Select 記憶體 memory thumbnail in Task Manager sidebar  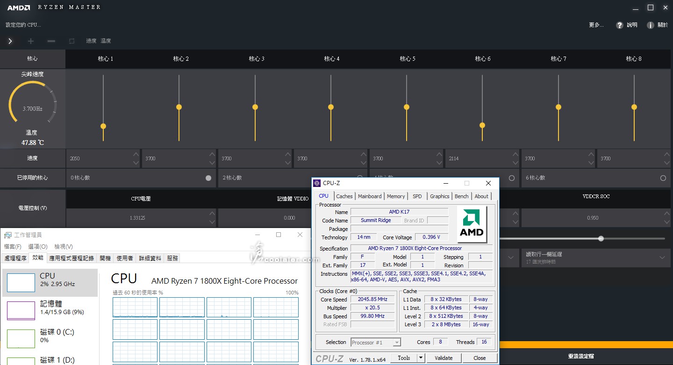tap(21, 311)
